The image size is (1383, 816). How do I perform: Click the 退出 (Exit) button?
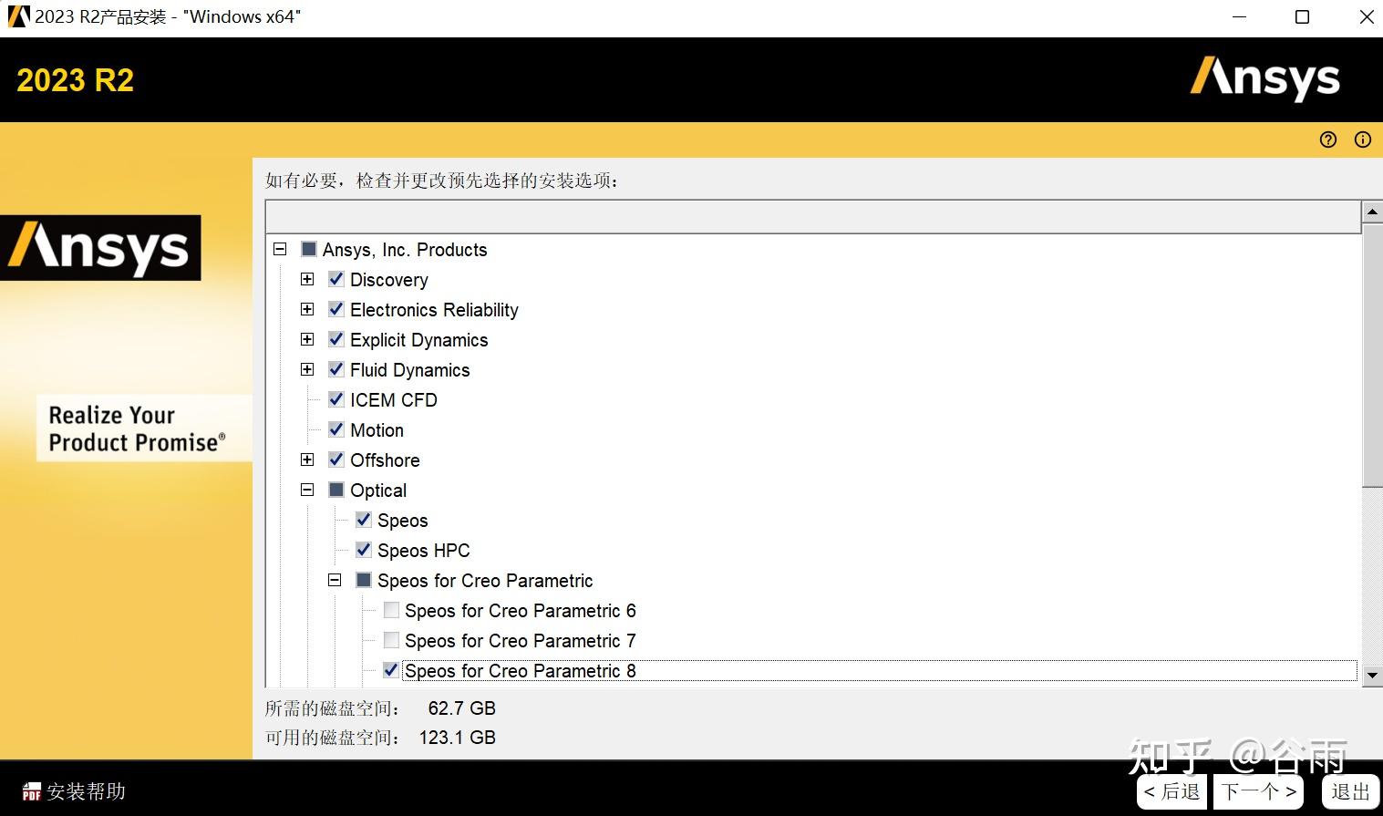pyautogui.click(x=1349, y=790)
